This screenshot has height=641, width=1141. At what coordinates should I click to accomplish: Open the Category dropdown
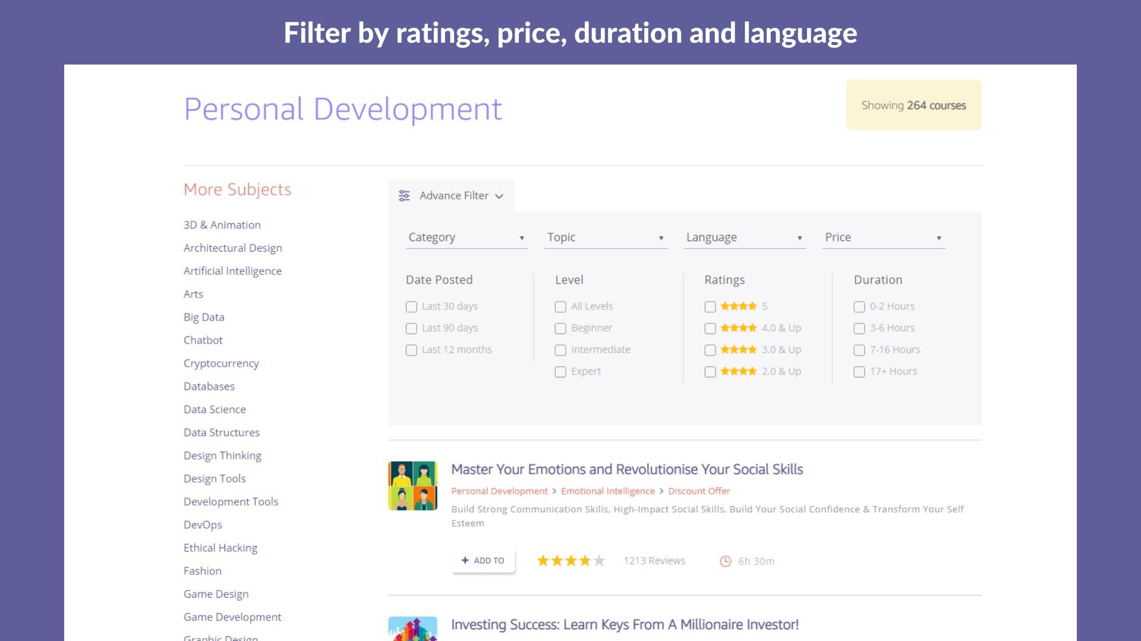pyautogui.click(x=467, y=237)
